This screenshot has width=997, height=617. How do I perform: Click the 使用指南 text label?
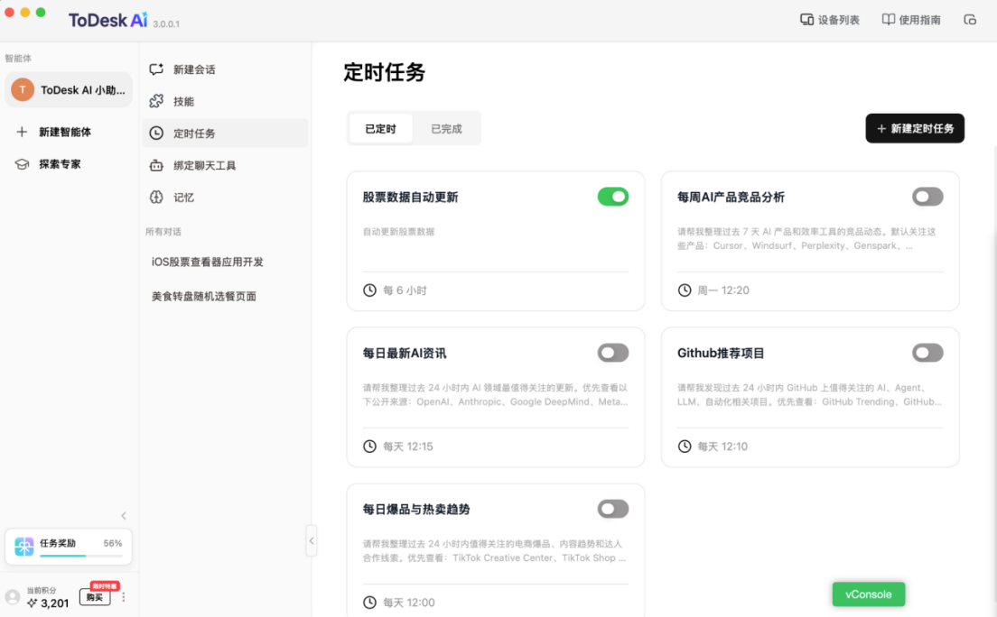(919, 20)
